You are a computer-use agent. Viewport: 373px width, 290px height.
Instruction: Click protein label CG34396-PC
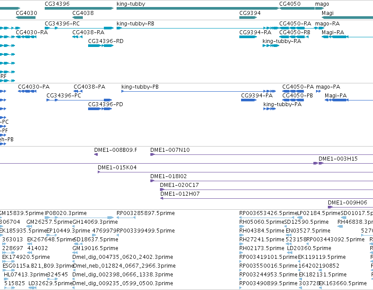point(64,96)
